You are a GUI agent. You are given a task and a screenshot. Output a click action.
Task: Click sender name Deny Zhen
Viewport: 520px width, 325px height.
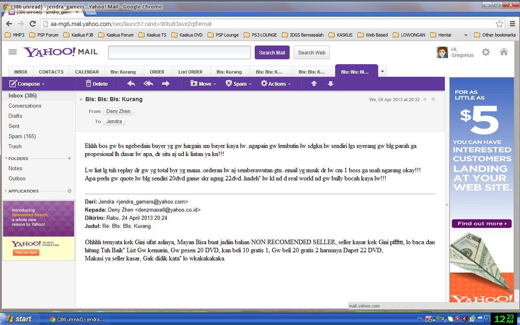click(118, 111)
